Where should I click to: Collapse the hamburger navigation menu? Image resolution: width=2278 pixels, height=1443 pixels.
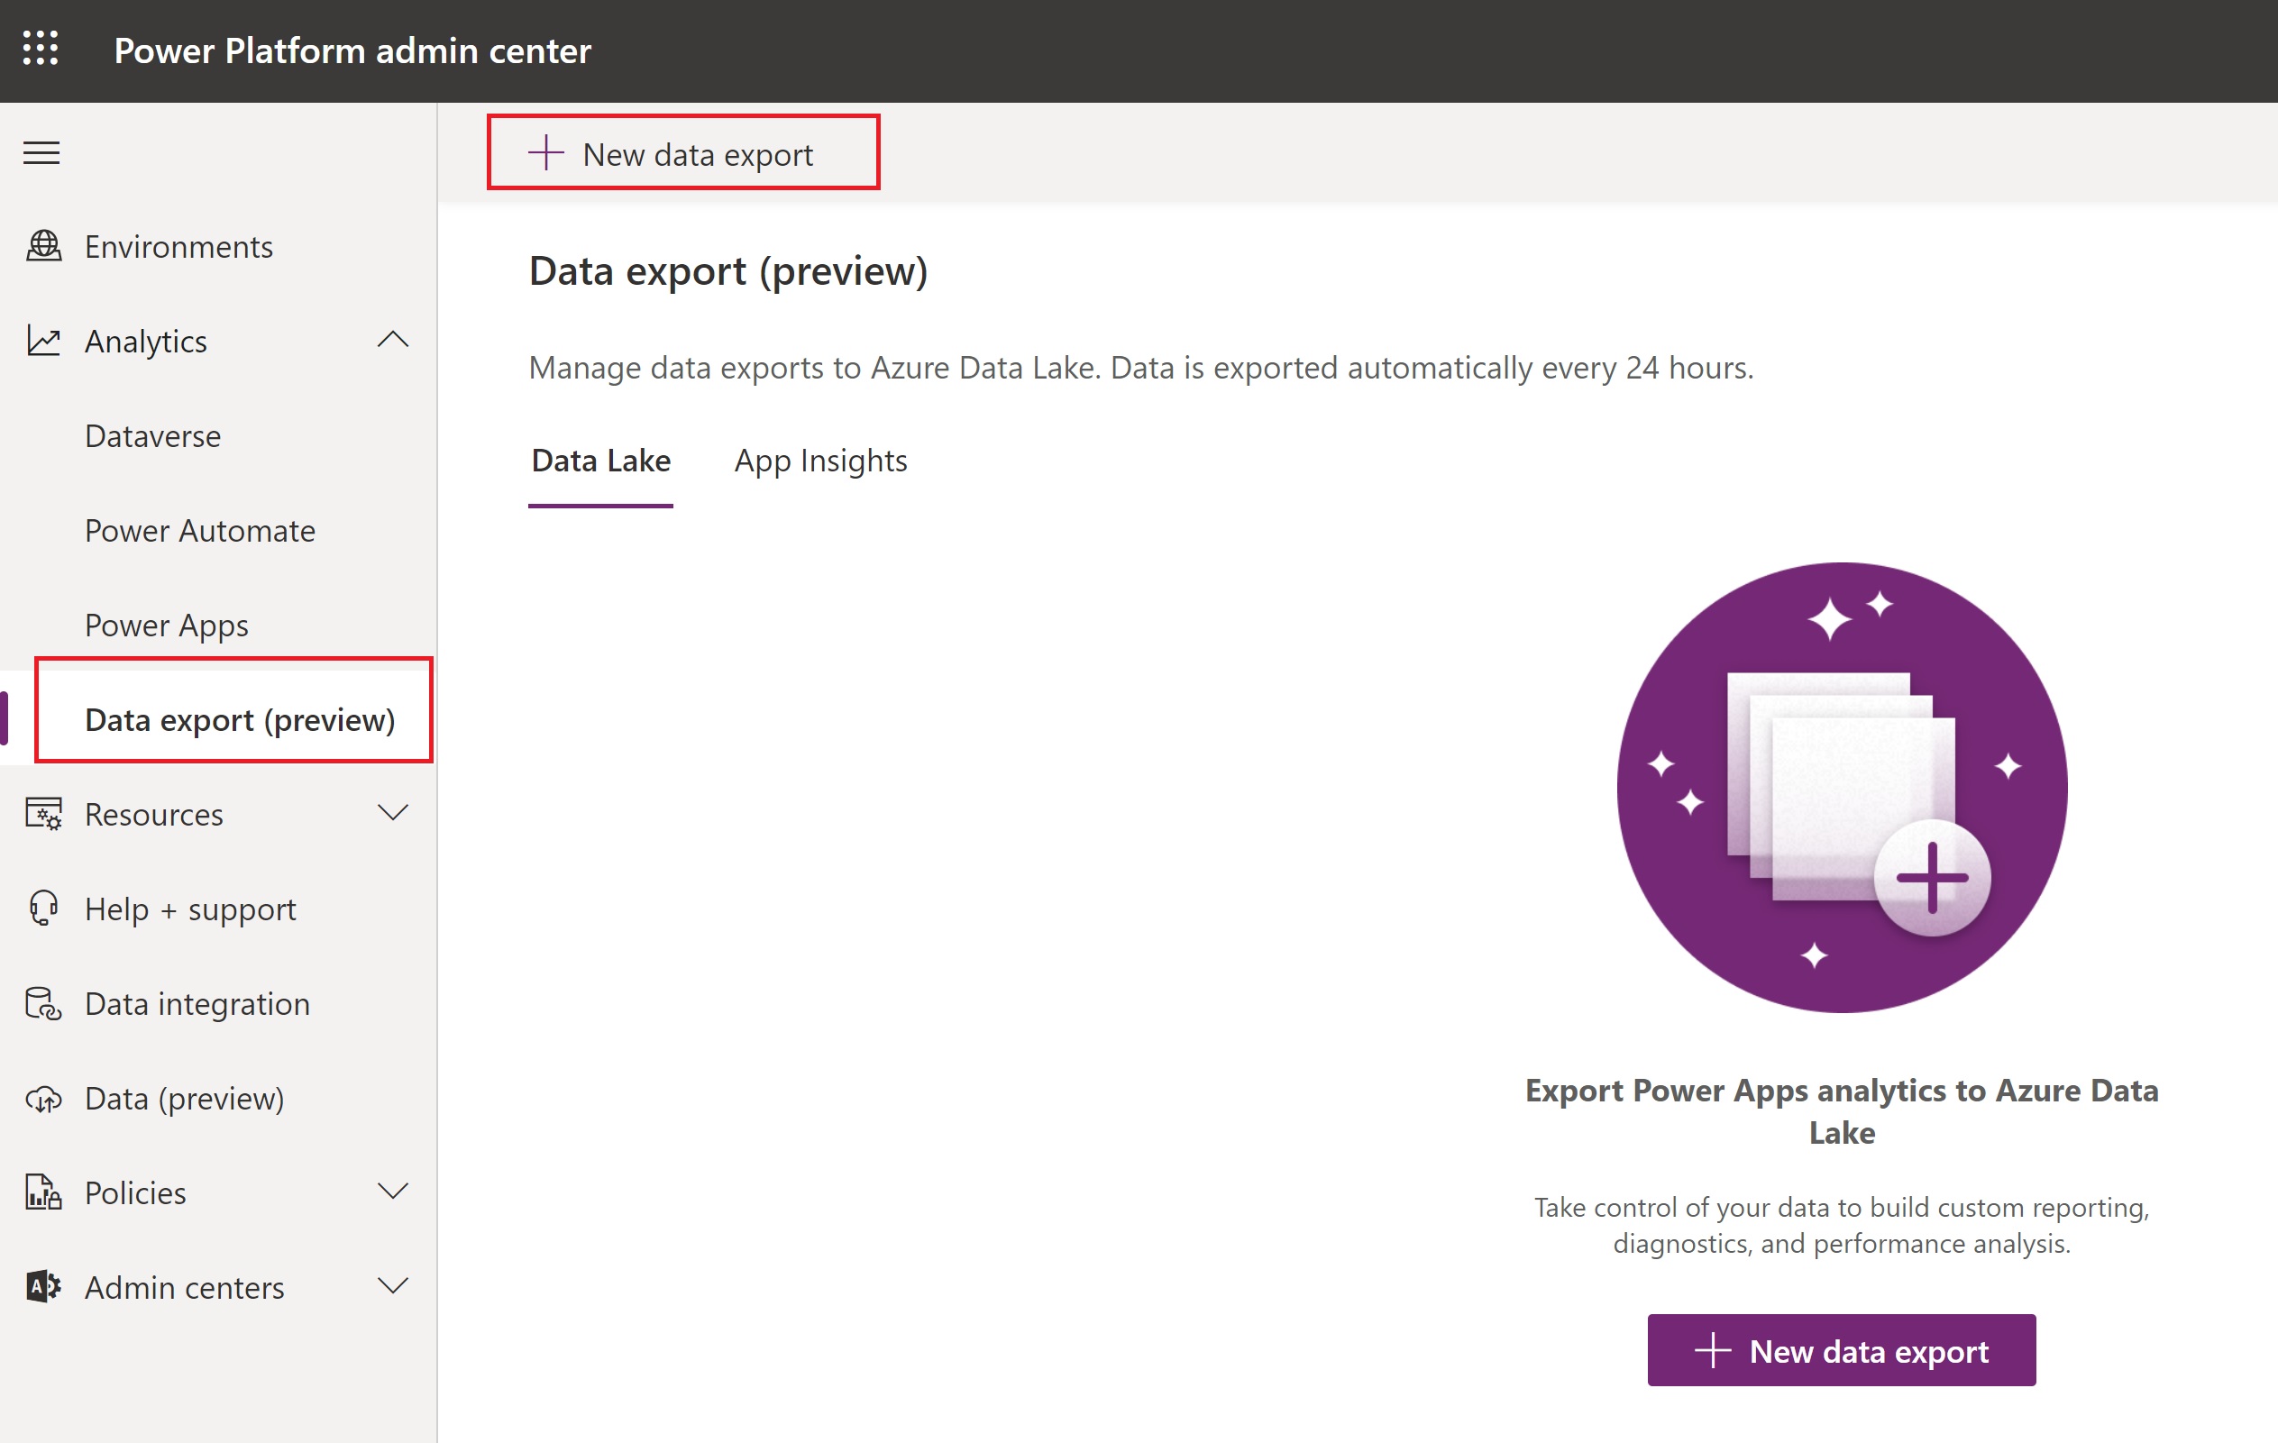pyautogui.click(x=41, y=152)
